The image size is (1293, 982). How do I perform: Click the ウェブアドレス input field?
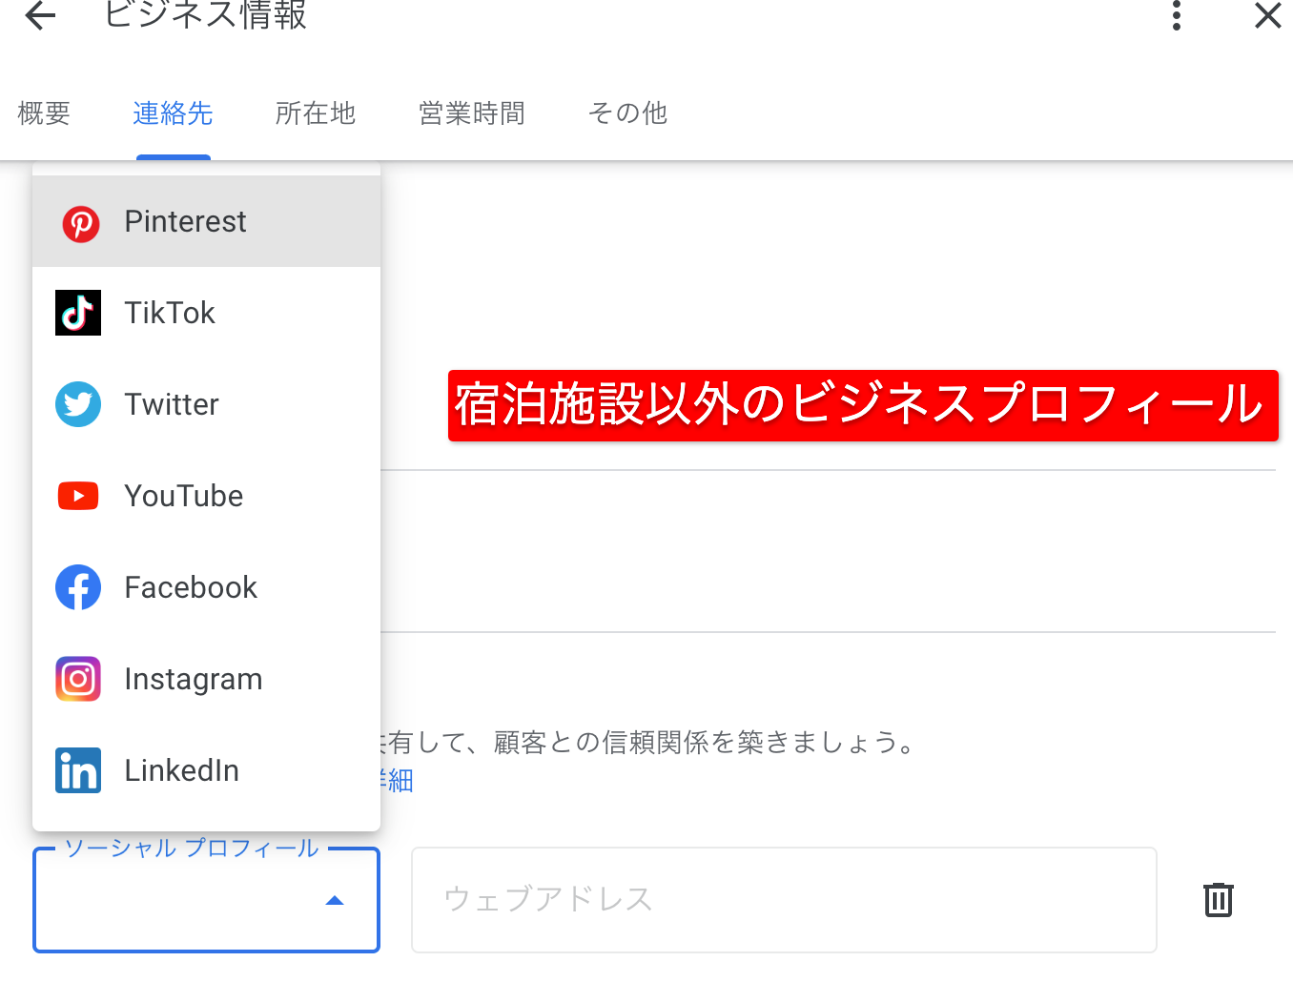point(784,899)
